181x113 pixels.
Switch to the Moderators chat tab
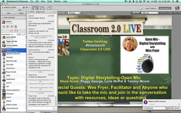pyautogui.click(x=47, y=112)
